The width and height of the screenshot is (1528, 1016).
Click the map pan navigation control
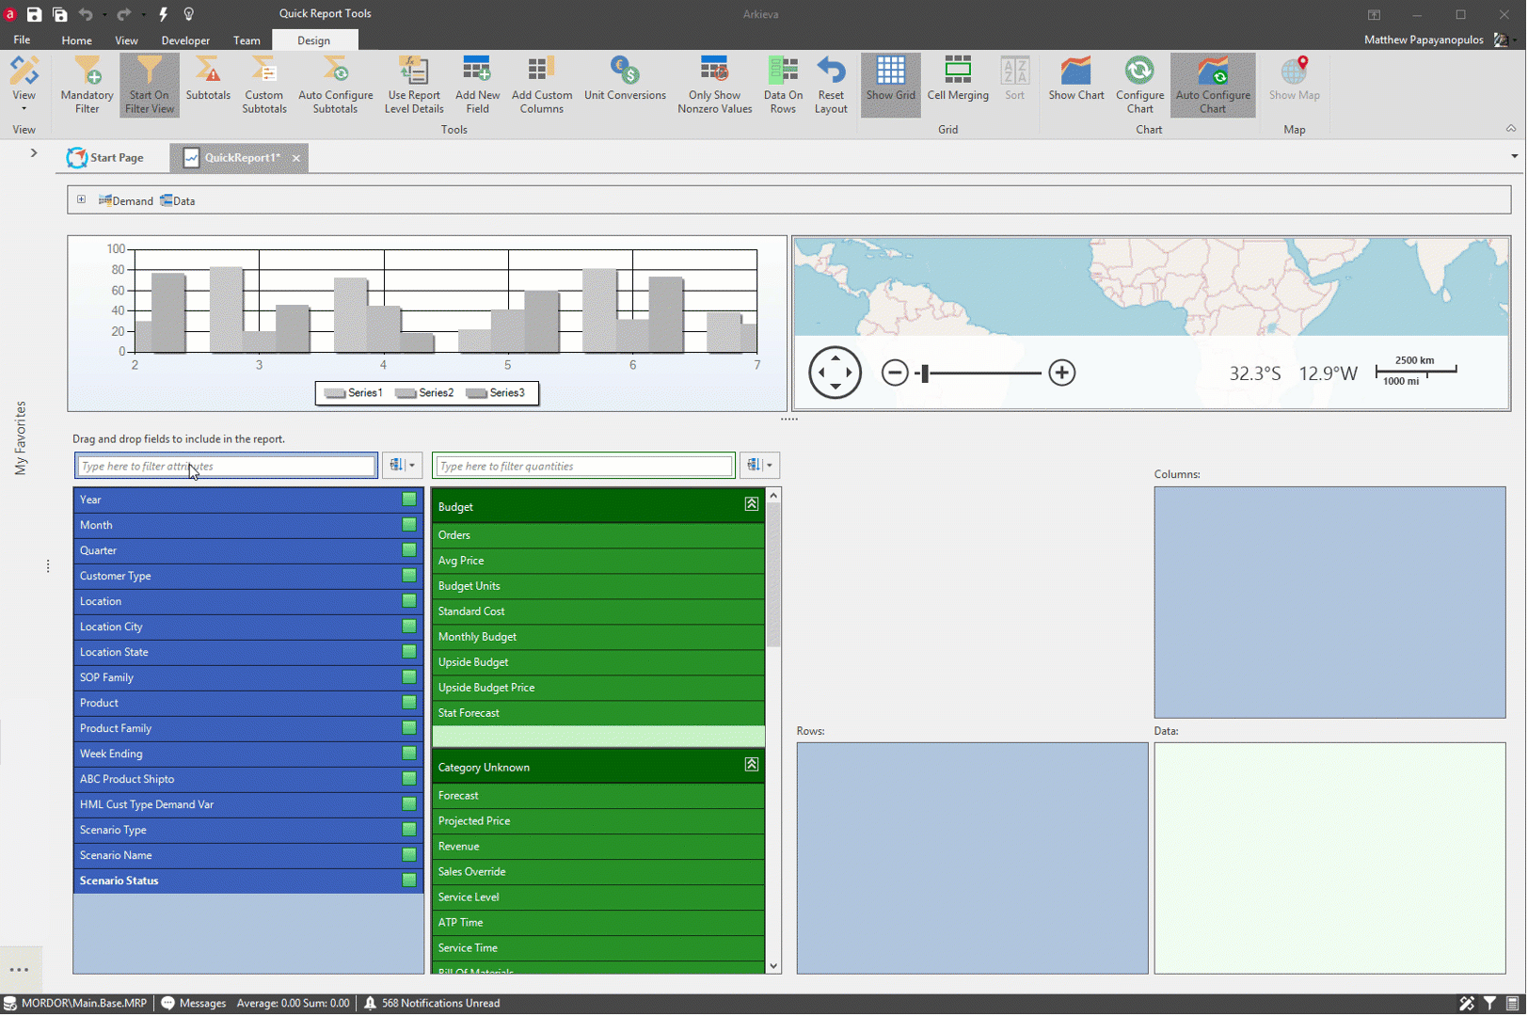tap(835, 373)
